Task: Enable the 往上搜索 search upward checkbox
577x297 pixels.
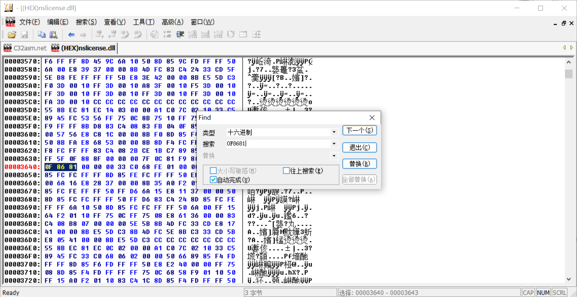Action: 286,171
